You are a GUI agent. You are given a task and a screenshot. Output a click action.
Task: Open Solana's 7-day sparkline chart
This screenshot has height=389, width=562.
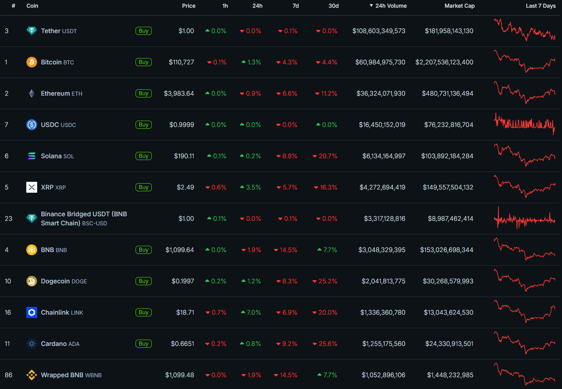click(525, 155)
